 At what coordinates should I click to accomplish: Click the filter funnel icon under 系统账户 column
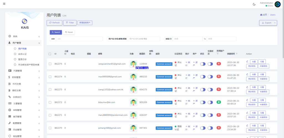click(x=218, y=54)
